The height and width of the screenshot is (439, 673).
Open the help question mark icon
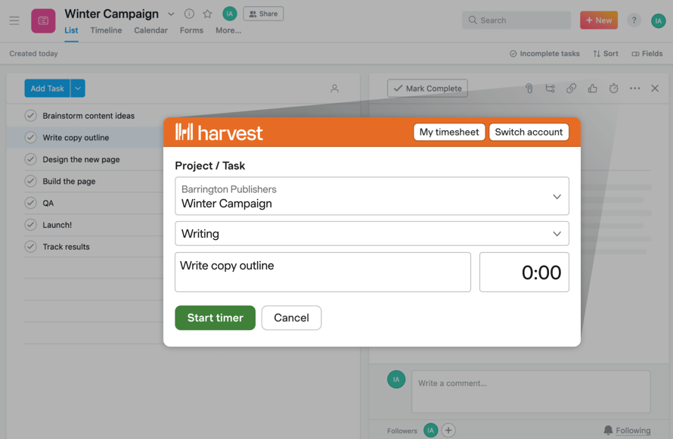click(x=634, y=20)
